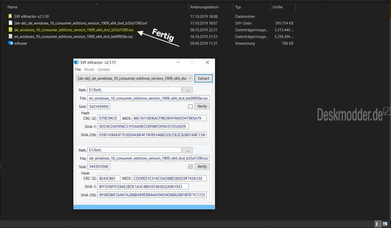Click the blue progress bar at window bottom

(144, 207)
